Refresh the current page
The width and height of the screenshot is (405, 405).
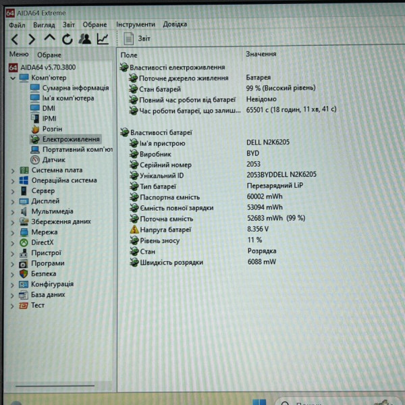pos(67,39)
